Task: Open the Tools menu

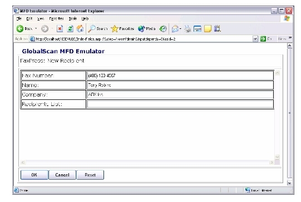Action: [73, 18]
